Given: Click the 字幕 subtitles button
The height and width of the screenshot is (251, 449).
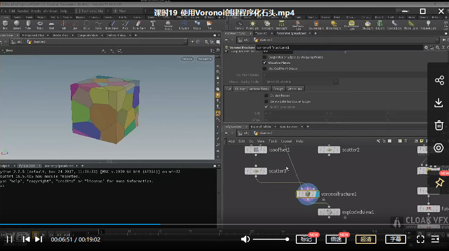Looking at the screenshot, I should pyautogui.click(x=396, y=239).
